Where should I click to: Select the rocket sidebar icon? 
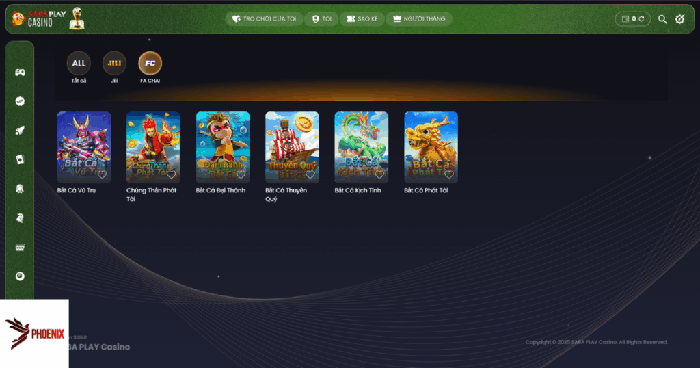(20, 131)
